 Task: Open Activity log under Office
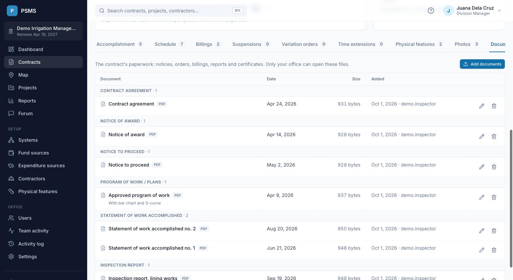click(x=44, y=244)
